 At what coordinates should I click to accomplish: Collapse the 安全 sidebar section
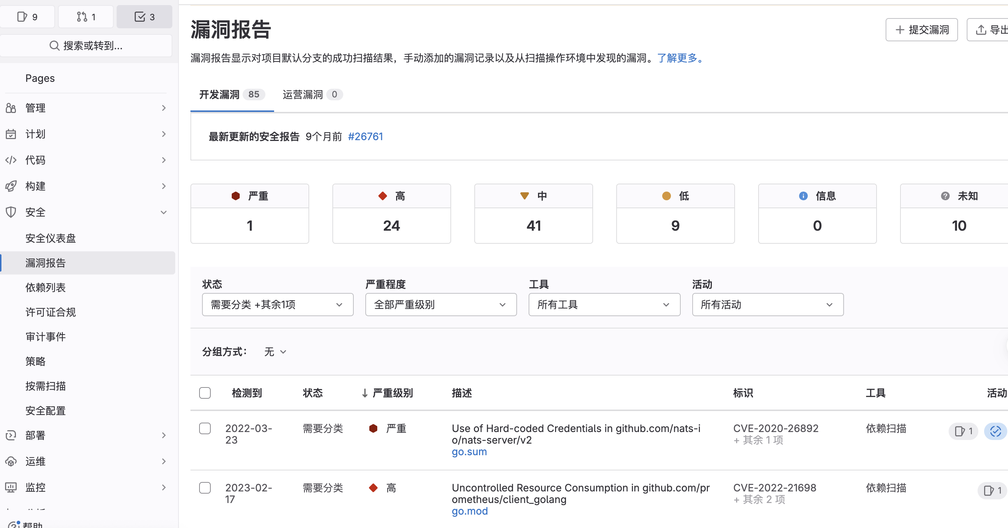[x=164, y=212]
